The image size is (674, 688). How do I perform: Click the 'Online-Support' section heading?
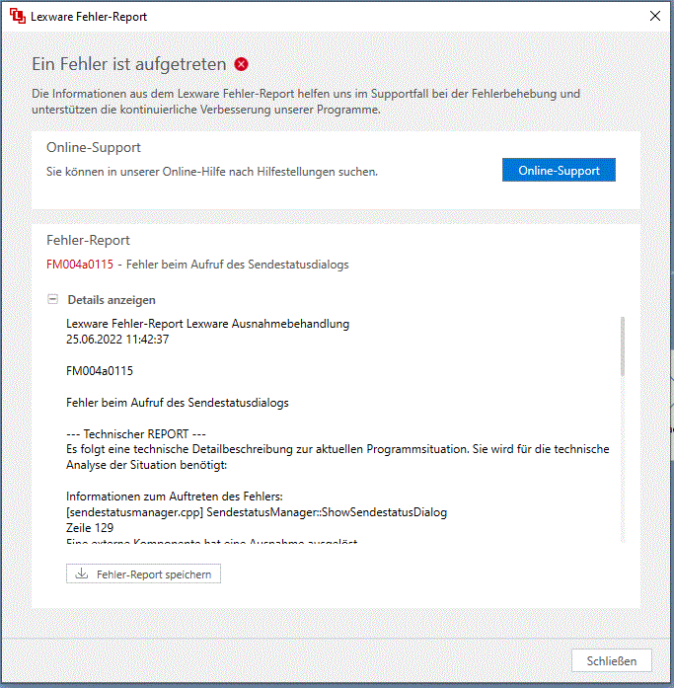(94, 147)
